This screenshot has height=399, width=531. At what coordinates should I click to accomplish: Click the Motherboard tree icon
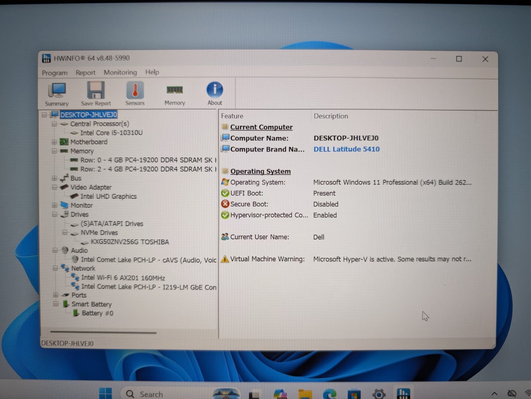[x=64, y=142]
